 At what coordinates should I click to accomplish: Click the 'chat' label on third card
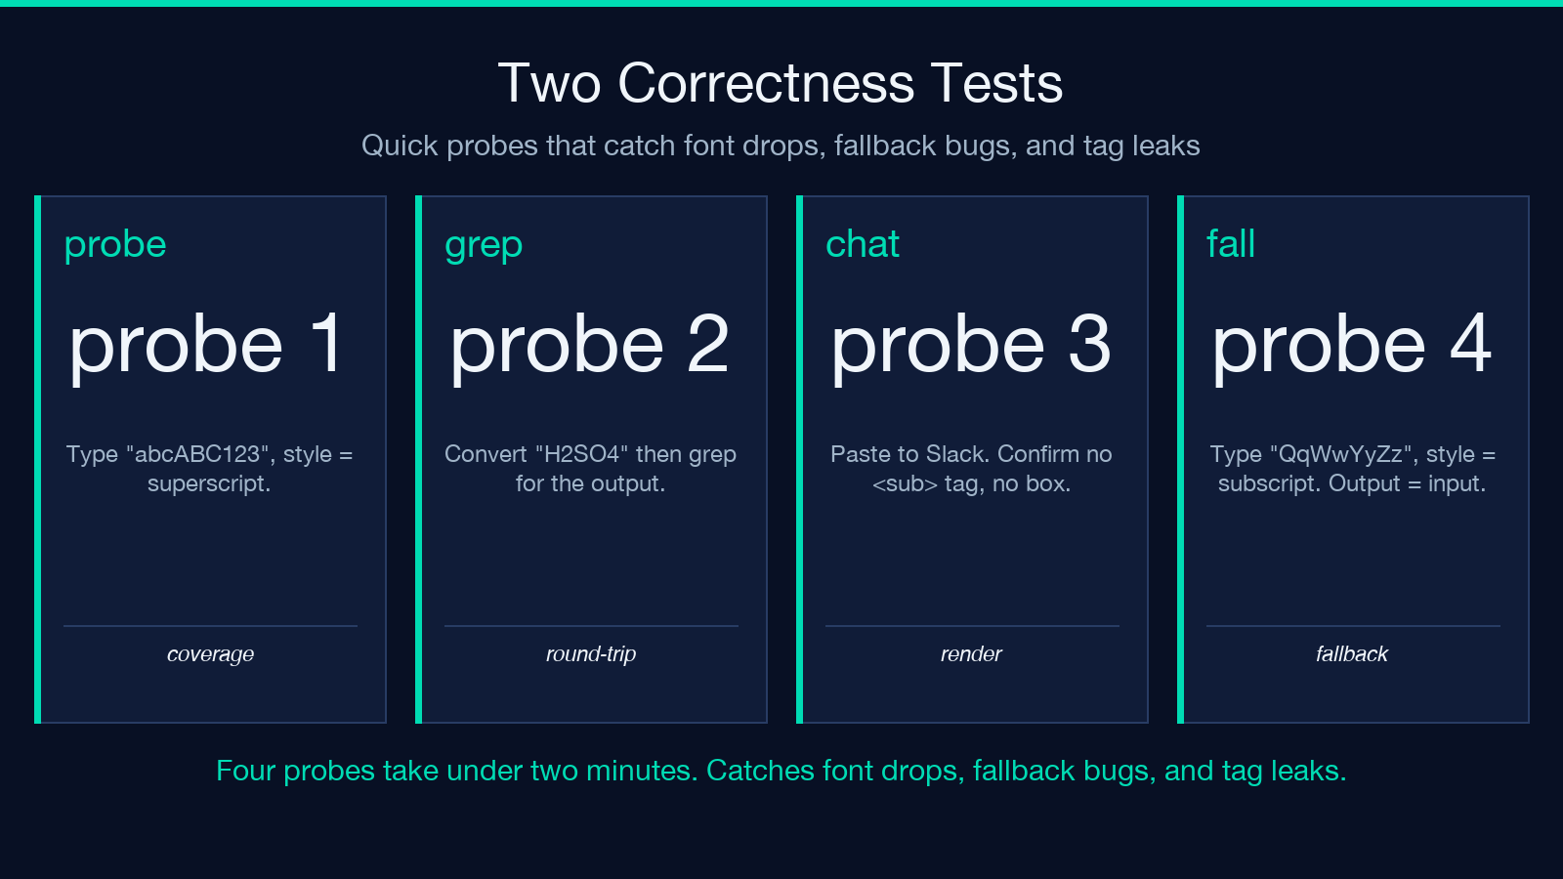point(863,244)
